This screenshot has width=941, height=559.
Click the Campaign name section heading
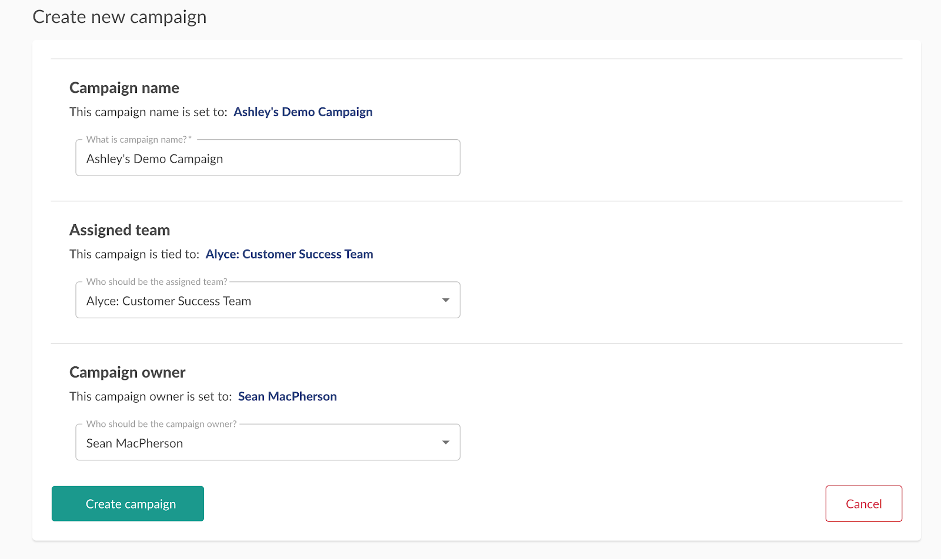coord(124,88)
